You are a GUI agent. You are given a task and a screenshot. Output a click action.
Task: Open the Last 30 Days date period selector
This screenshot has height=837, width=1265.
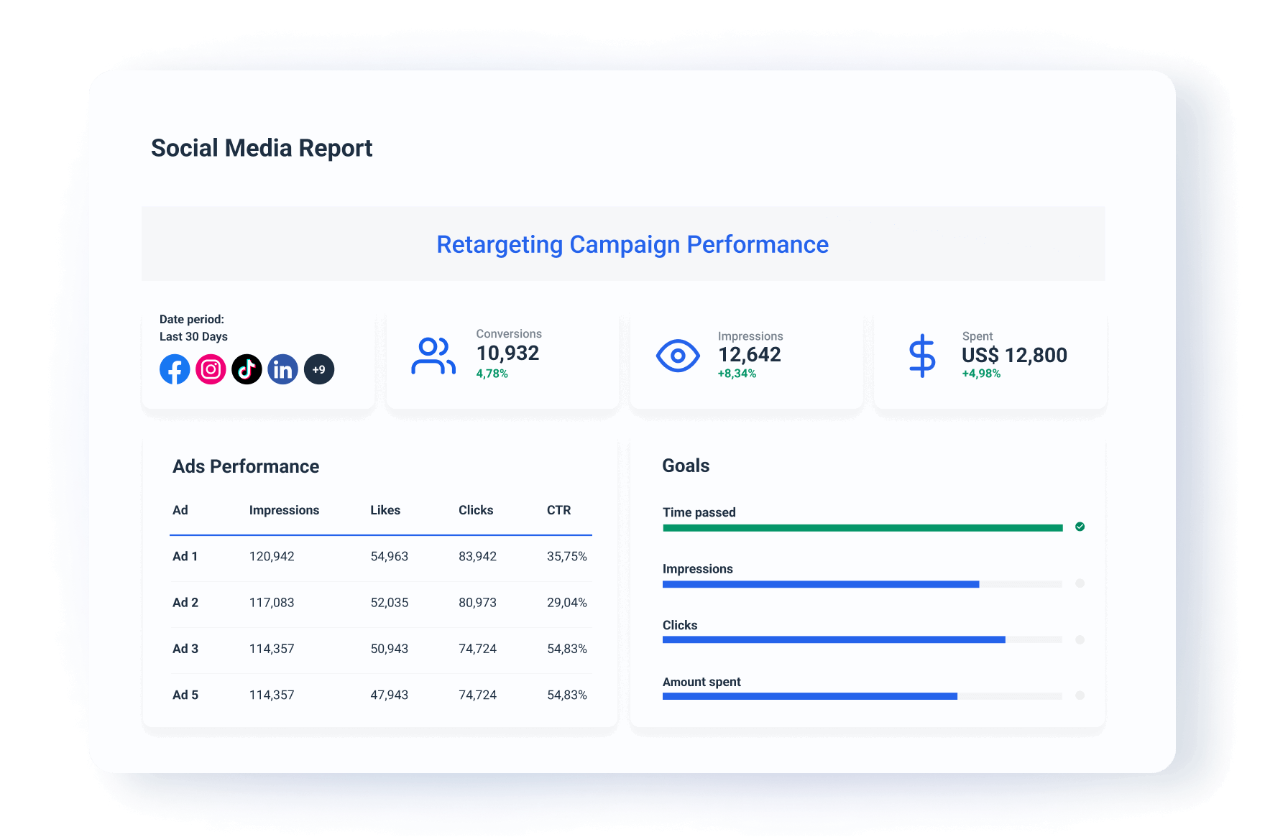coord(193,336)
